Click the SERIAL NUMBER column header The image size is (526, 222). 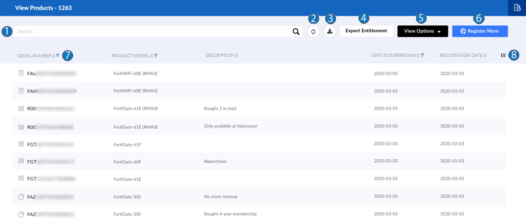tap(34, 56)
